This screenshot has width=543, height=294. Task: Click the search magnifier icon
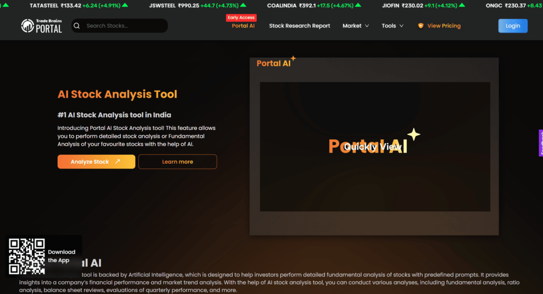77,26
